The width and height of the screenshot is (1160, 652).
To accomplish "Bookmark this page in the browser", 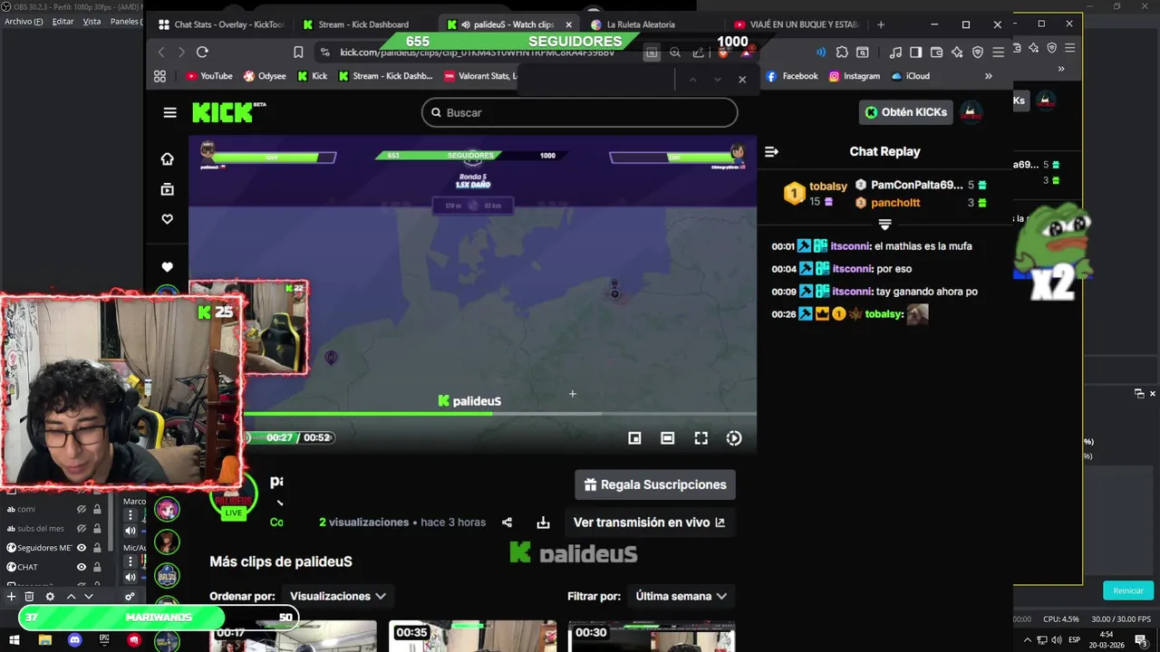I will click(298, 53).
